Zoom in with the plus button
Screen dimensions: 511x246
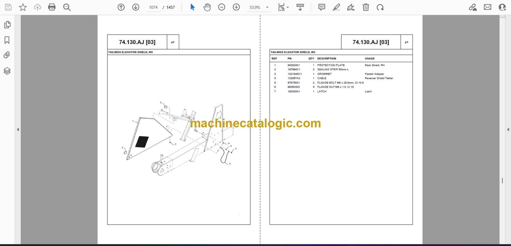236,7
